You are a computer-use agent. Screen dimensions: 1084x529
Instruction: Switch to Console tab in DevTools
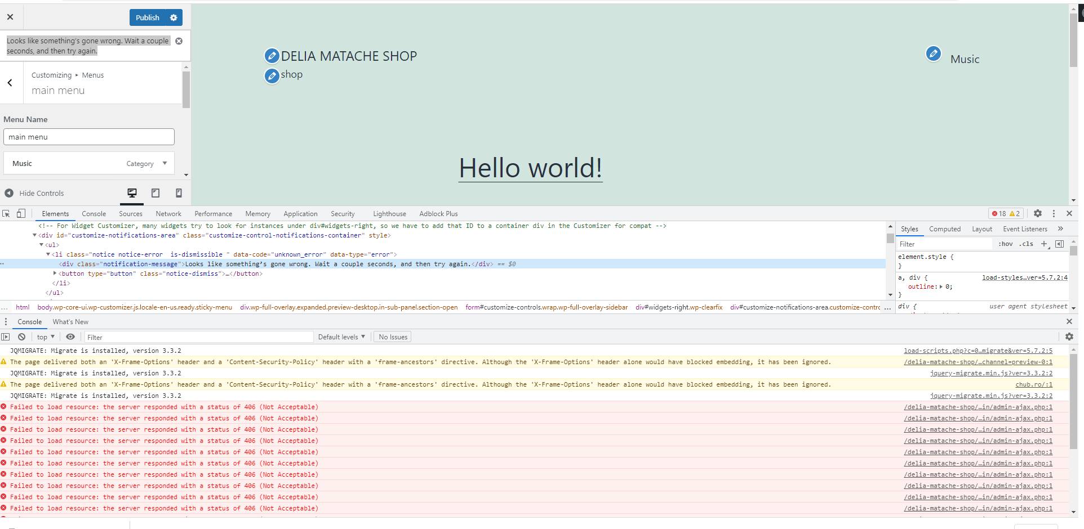(x=94, y=214)
